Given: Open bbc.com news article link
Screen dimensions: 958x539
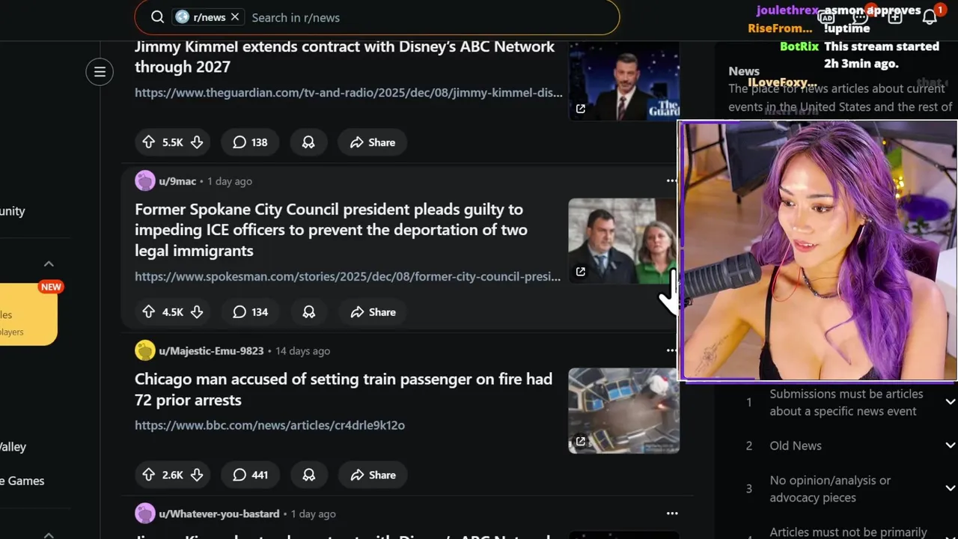Looking at the screenshot, I should [269, 425].
